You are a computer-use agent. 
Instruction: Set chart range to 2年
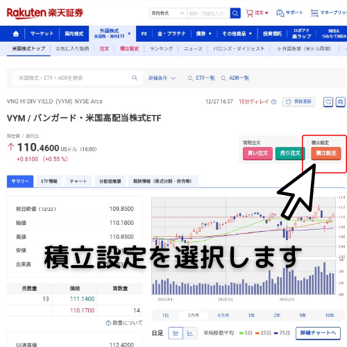pos(277,315)
